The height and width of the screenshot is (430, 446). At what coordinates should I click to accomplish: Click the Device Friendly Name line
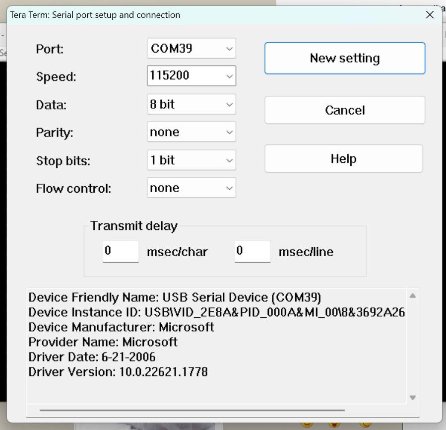[x=175, y=297]
